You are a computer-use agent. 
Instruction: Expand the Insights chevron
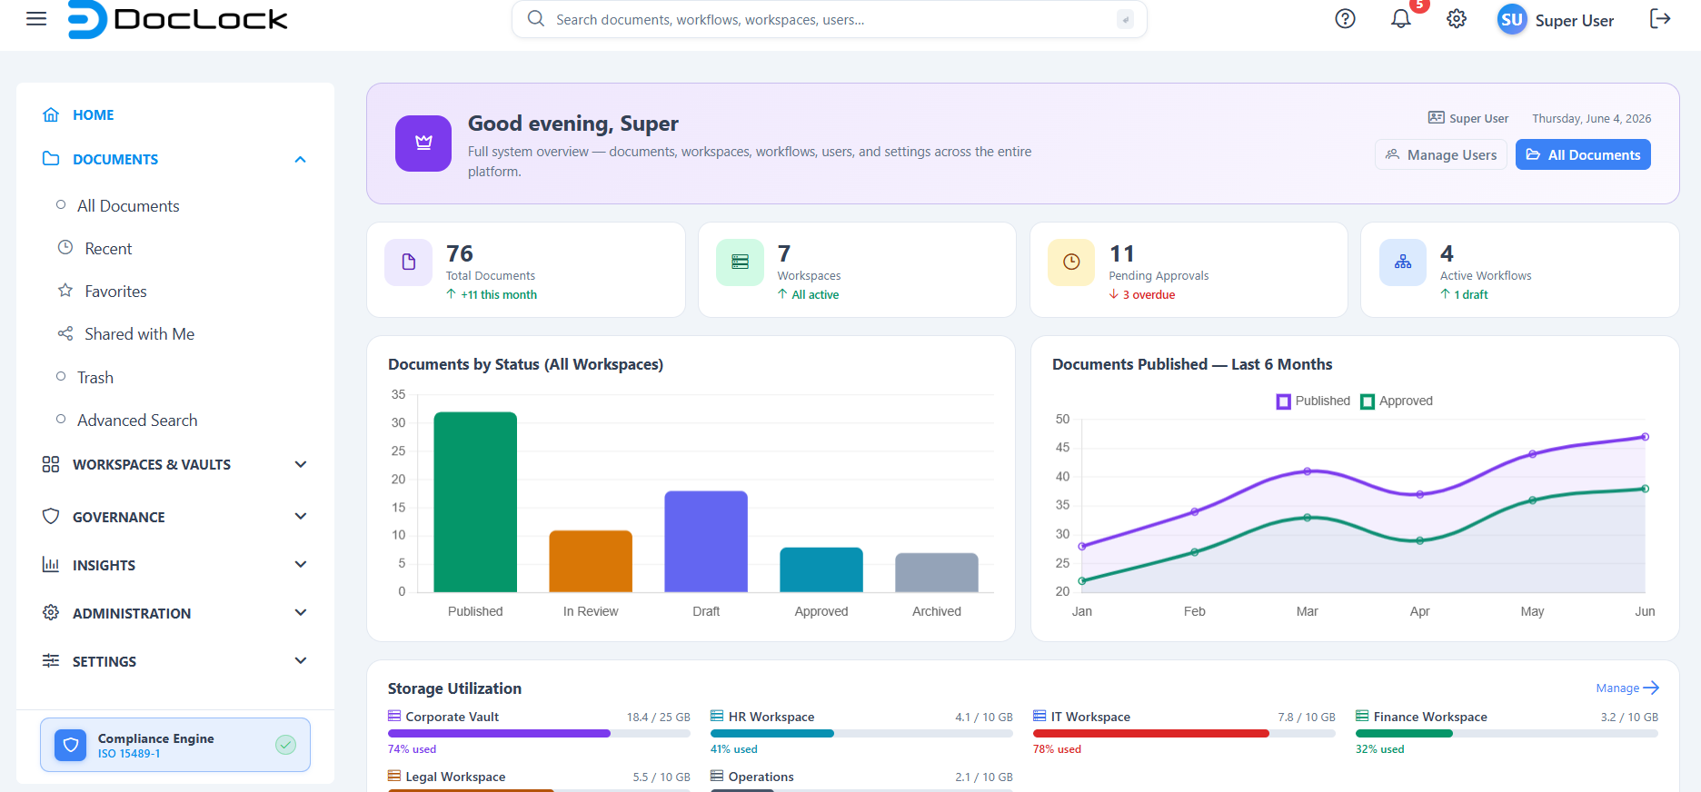pos(301,565)
